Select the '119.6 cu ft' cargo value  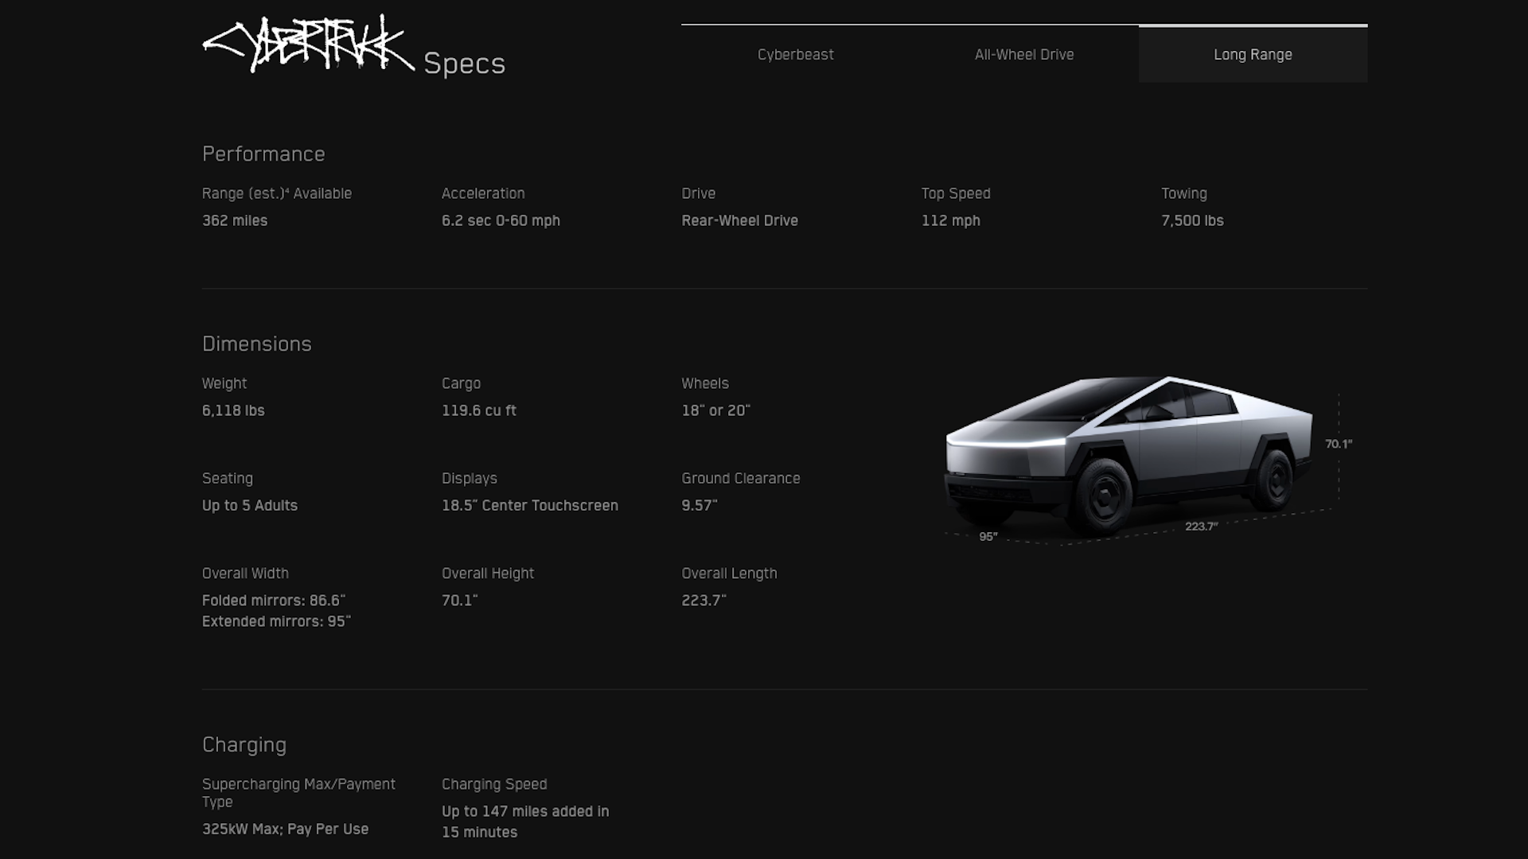pyautogui.click(x=478, y=410)
